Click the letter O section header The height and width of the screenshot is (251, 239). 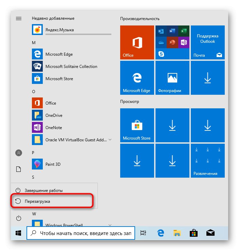click(x=33, y=91)
